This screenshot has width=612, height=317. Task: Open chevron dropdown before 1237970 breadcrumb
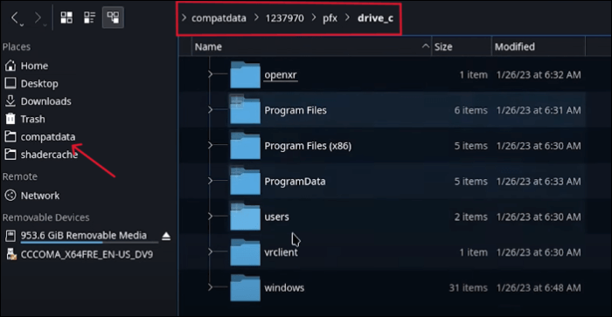point(256,18)
